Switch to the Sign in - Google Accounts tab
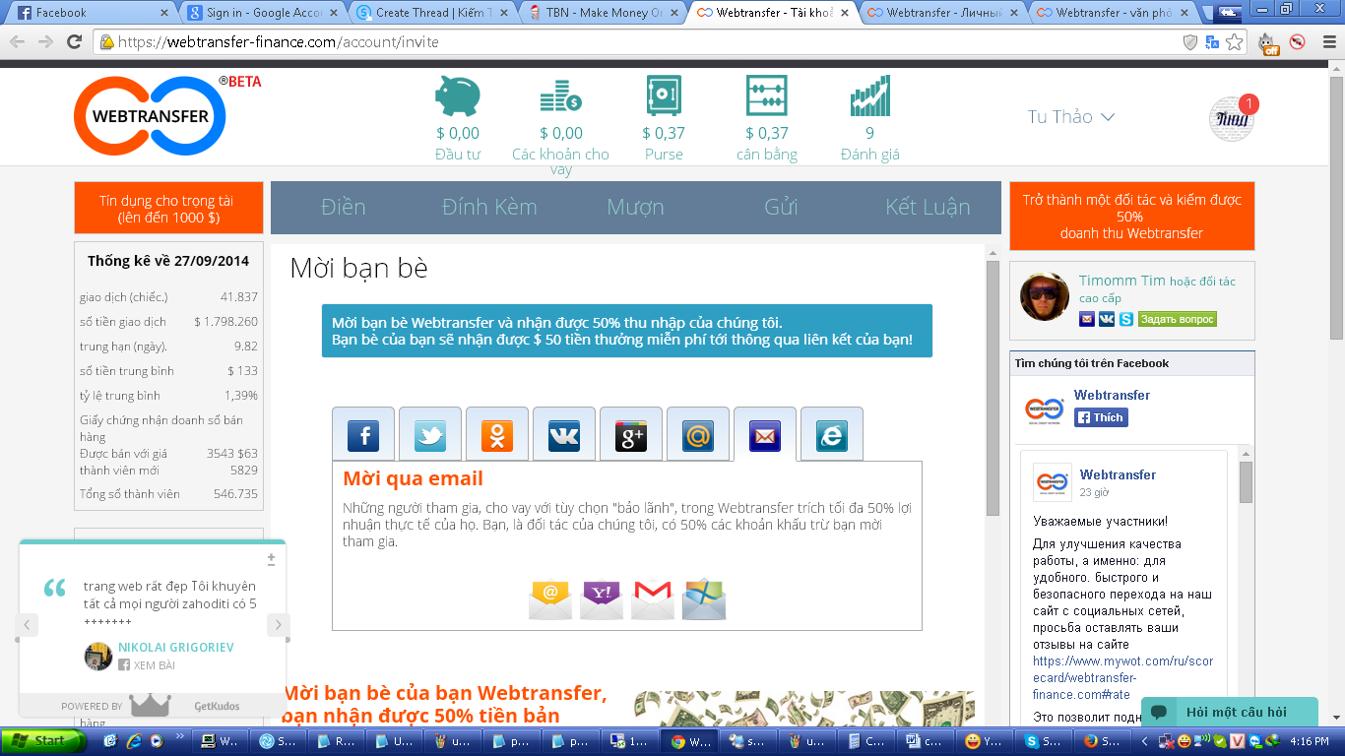This screenshot has height=756, width=1345. (x=263, y=13)
